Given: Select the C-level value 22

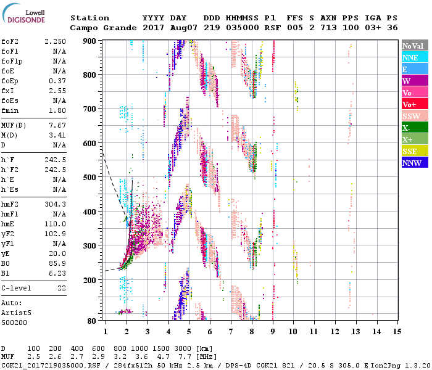Looking at the screenshot, I should [62, 289].
